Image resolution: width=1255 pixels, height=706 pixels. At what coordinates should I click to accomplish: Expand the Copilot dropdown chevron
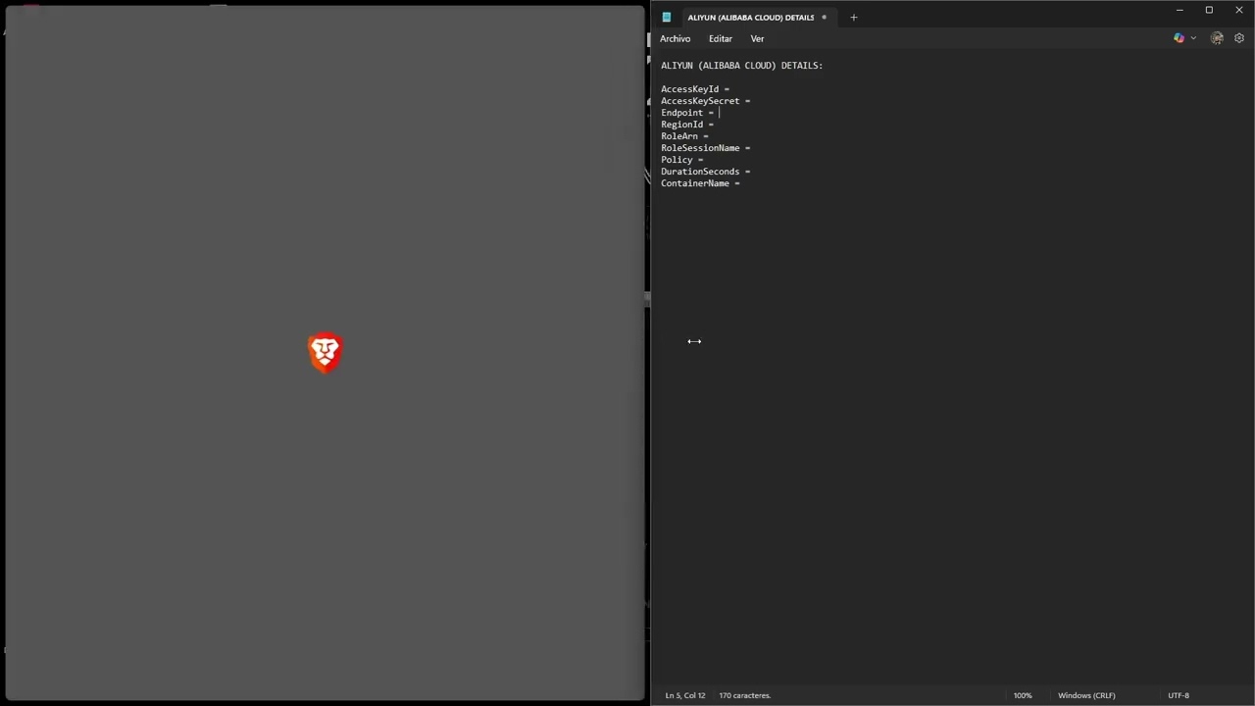point(1193,38)
